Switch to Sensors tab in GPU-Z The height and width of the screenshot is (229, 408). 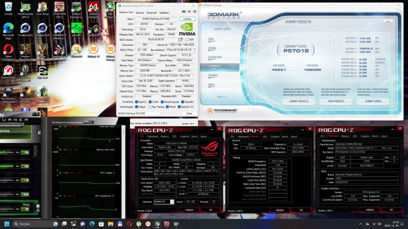point(139,12)
